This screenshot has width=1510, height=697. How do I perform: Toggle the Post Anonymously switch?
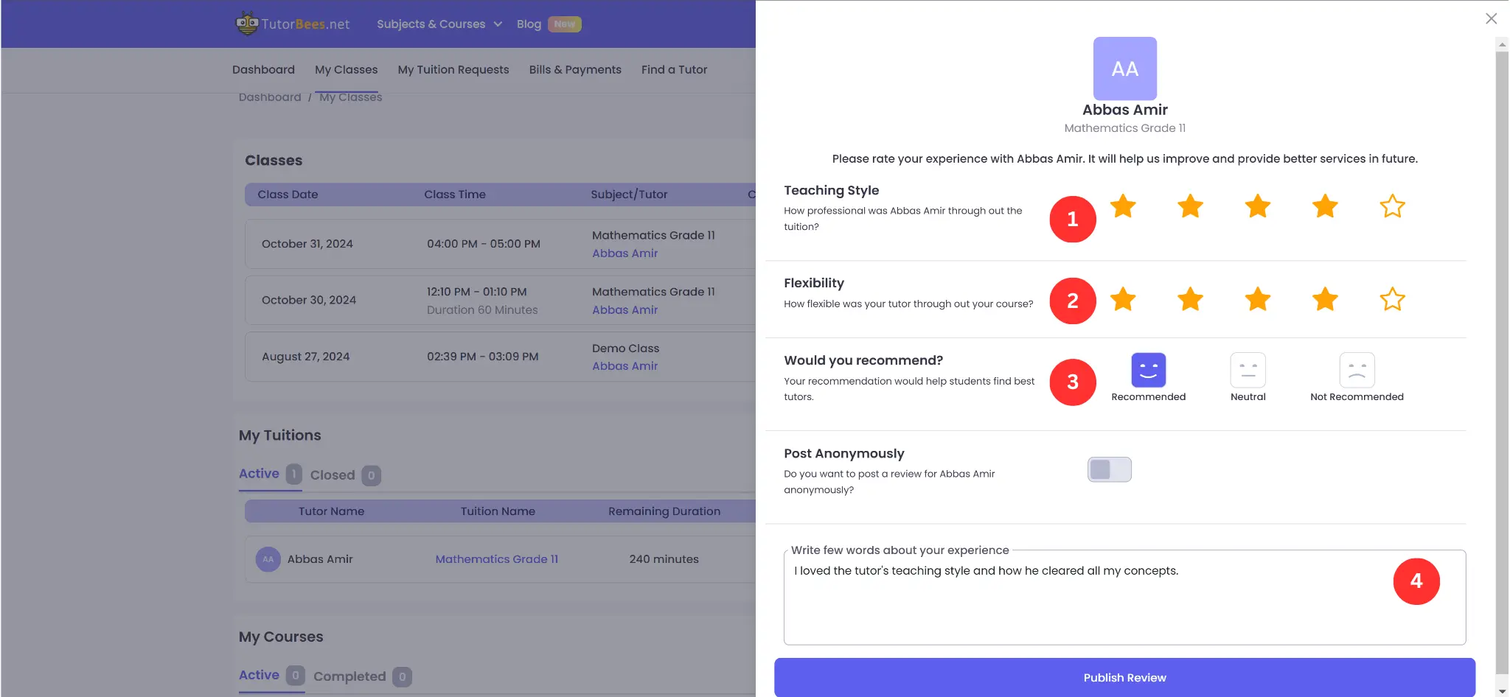pyautogui.click(x=1109, y=469)
